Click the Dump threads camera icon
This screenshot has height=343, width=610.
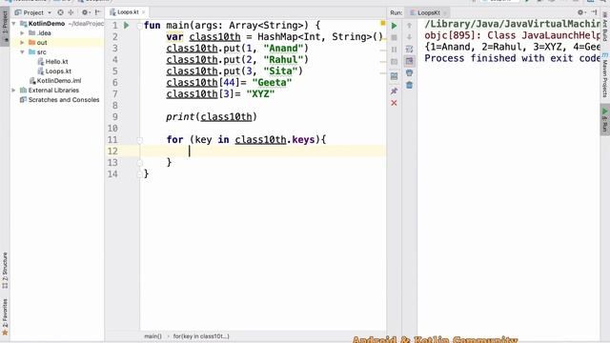tap(394, 62)
